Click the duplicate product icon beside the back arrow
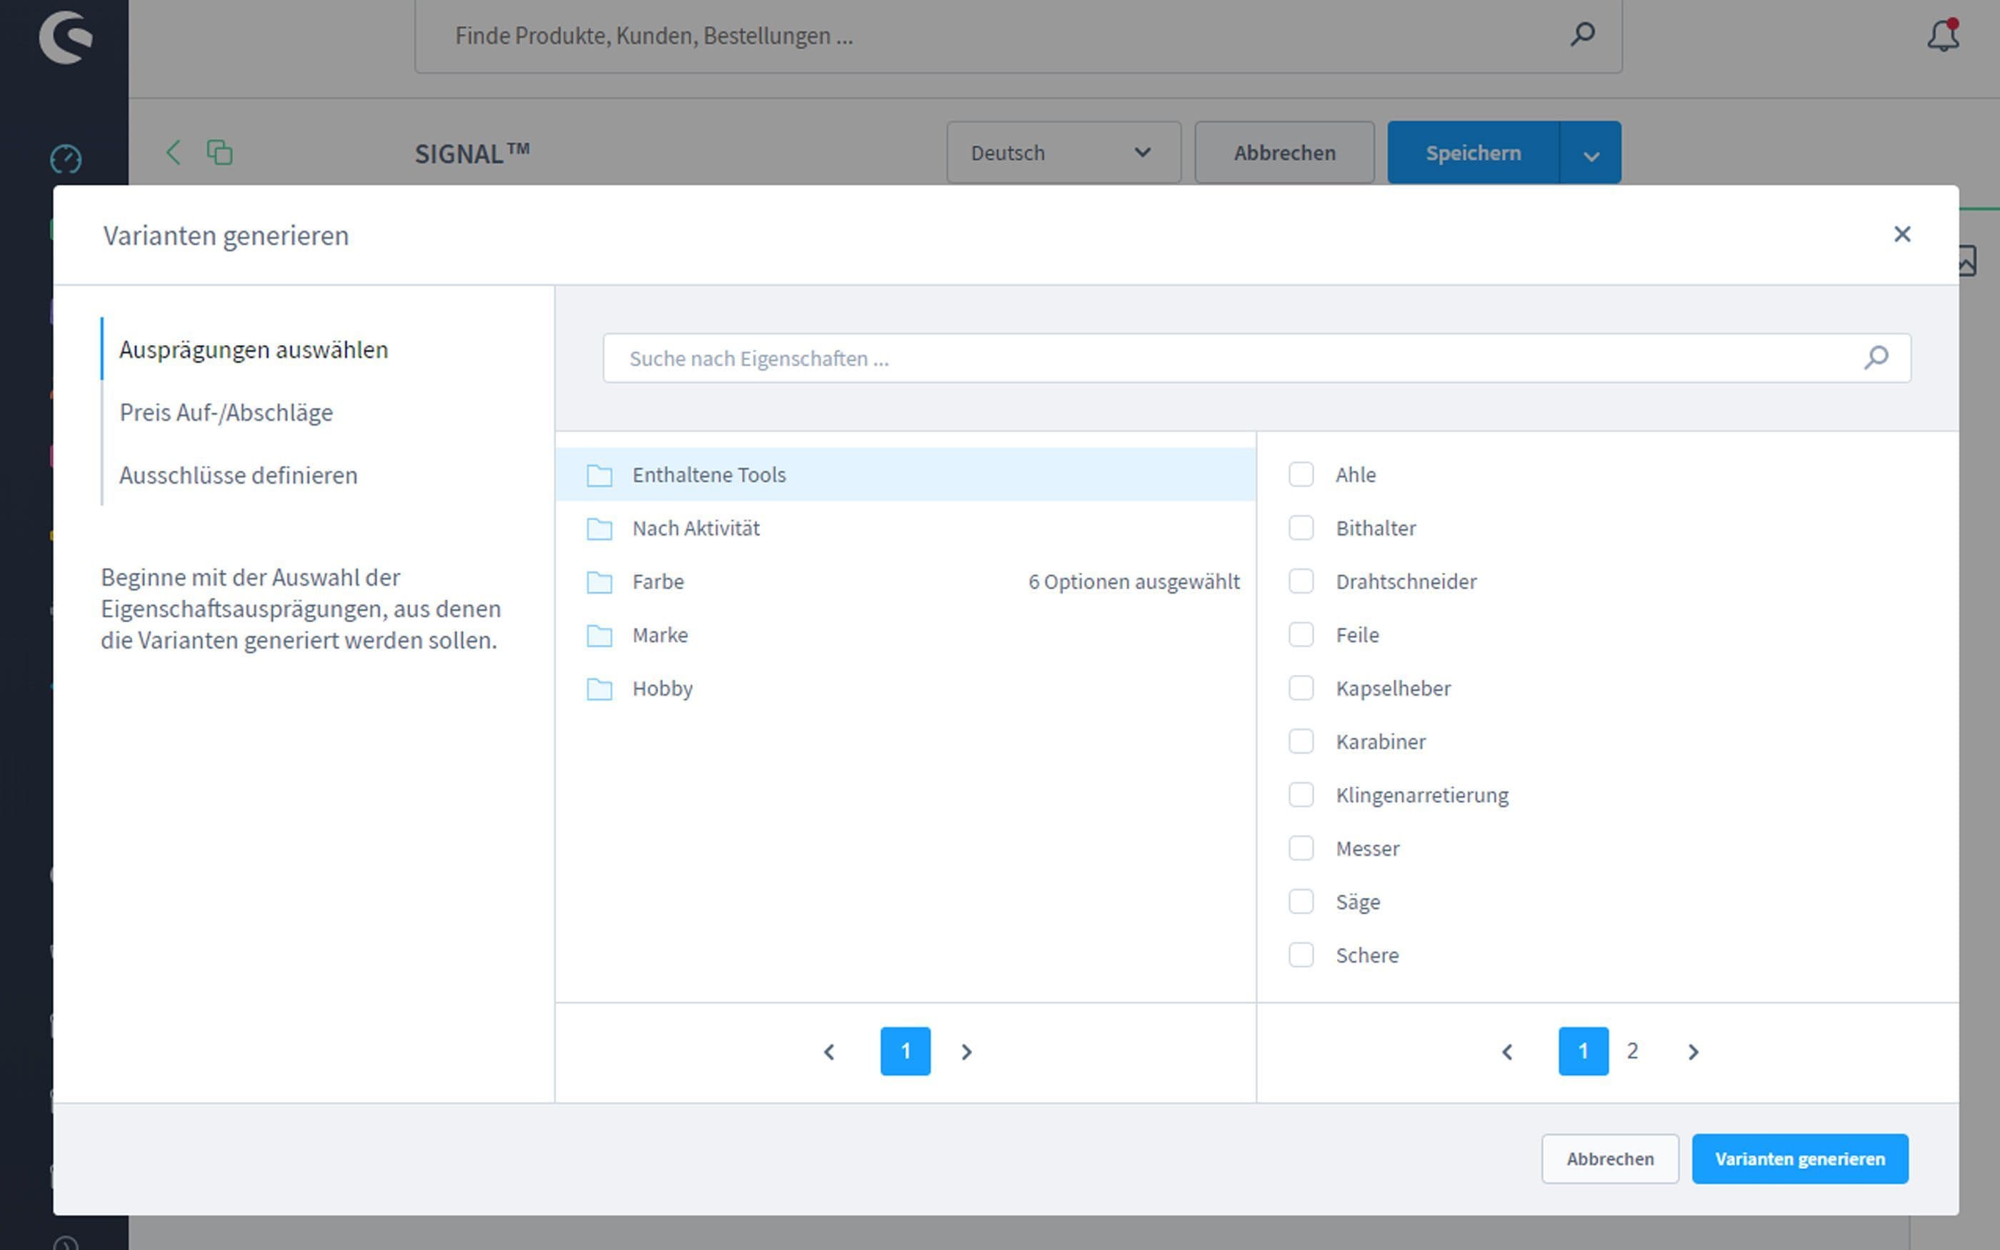Image resolution: width=2000 pixels, height=1250 pixels. click(219, 152)
